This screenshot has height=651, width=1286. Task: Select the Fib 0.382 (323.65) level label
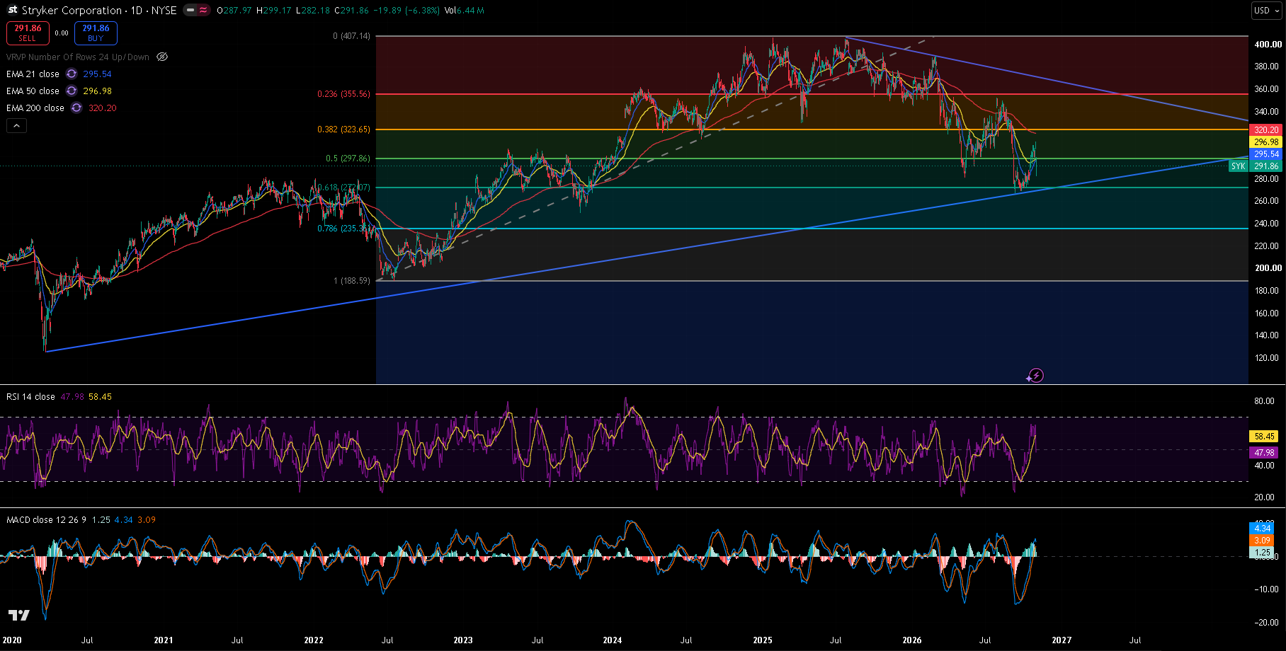click(343, 129)
